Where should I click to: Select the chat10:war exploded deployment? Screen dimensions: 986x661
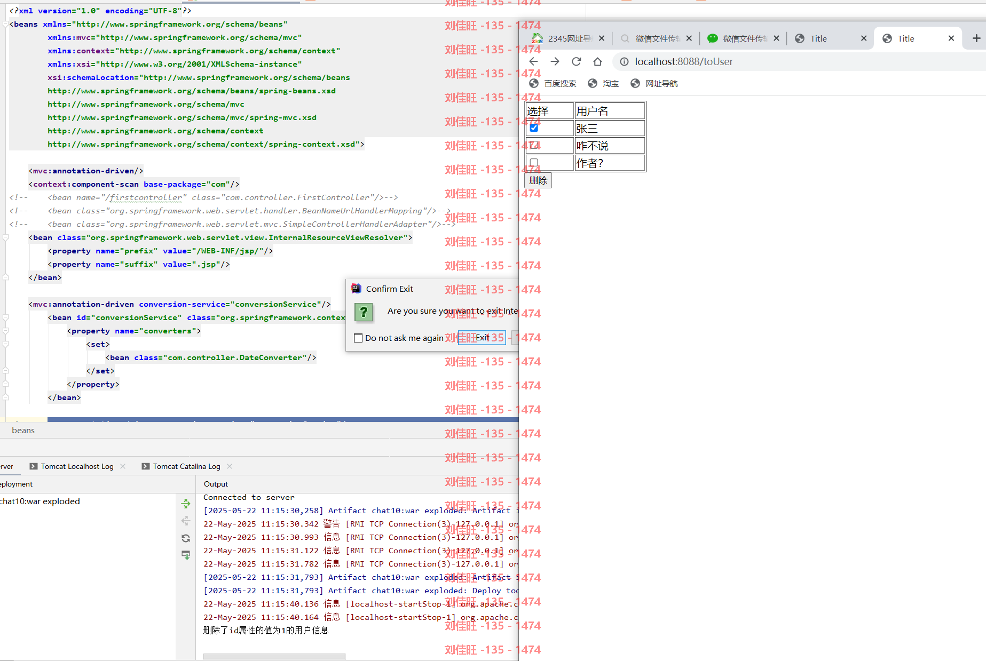pyautogui.click(x=40, y=501)
